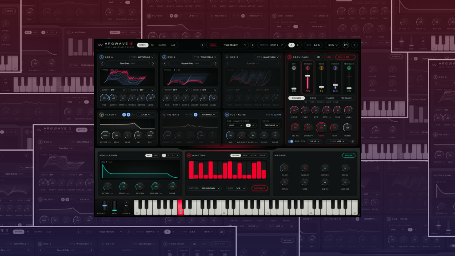Toggle the Sub Lock switch
Viewport: 455px width, 256px height.
[291, 141]
